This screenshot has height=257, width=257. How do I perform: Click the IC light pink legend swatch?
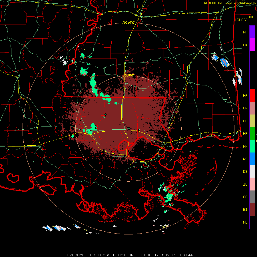[x=252, y=184]
